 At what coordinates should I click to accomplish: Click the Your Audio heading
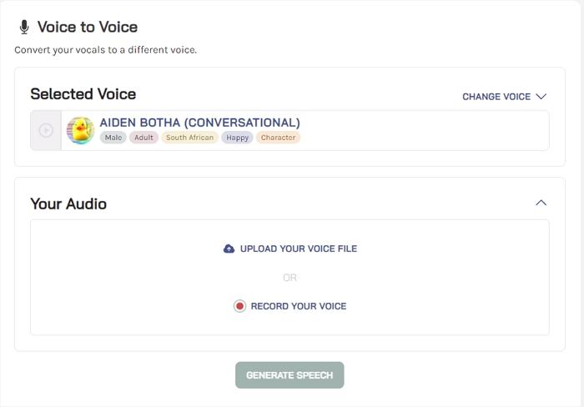pos(68,204)
